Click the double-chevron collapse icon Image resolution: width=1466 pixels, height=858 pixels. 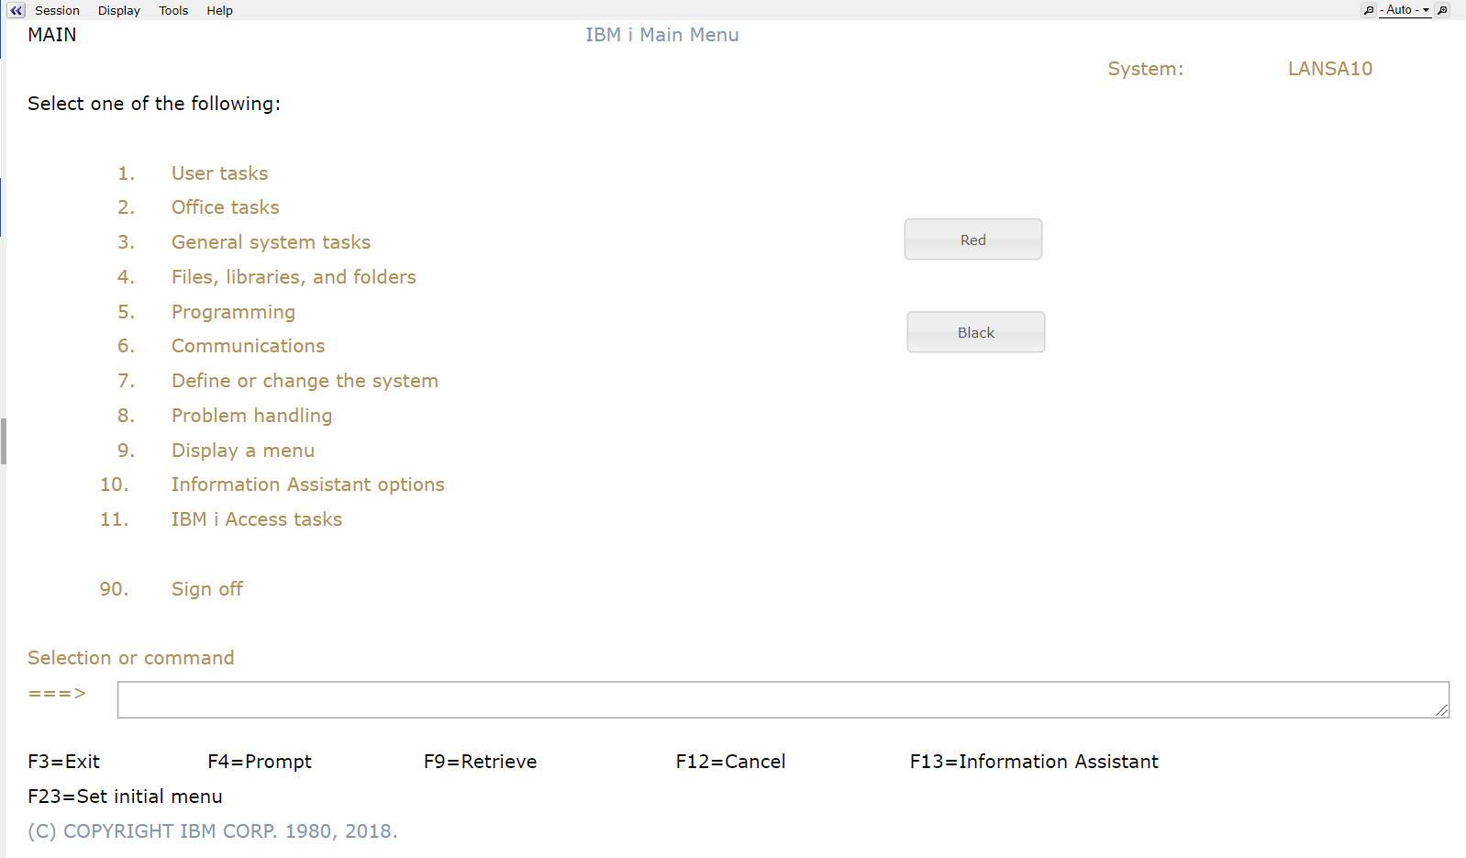click(16, 10)
